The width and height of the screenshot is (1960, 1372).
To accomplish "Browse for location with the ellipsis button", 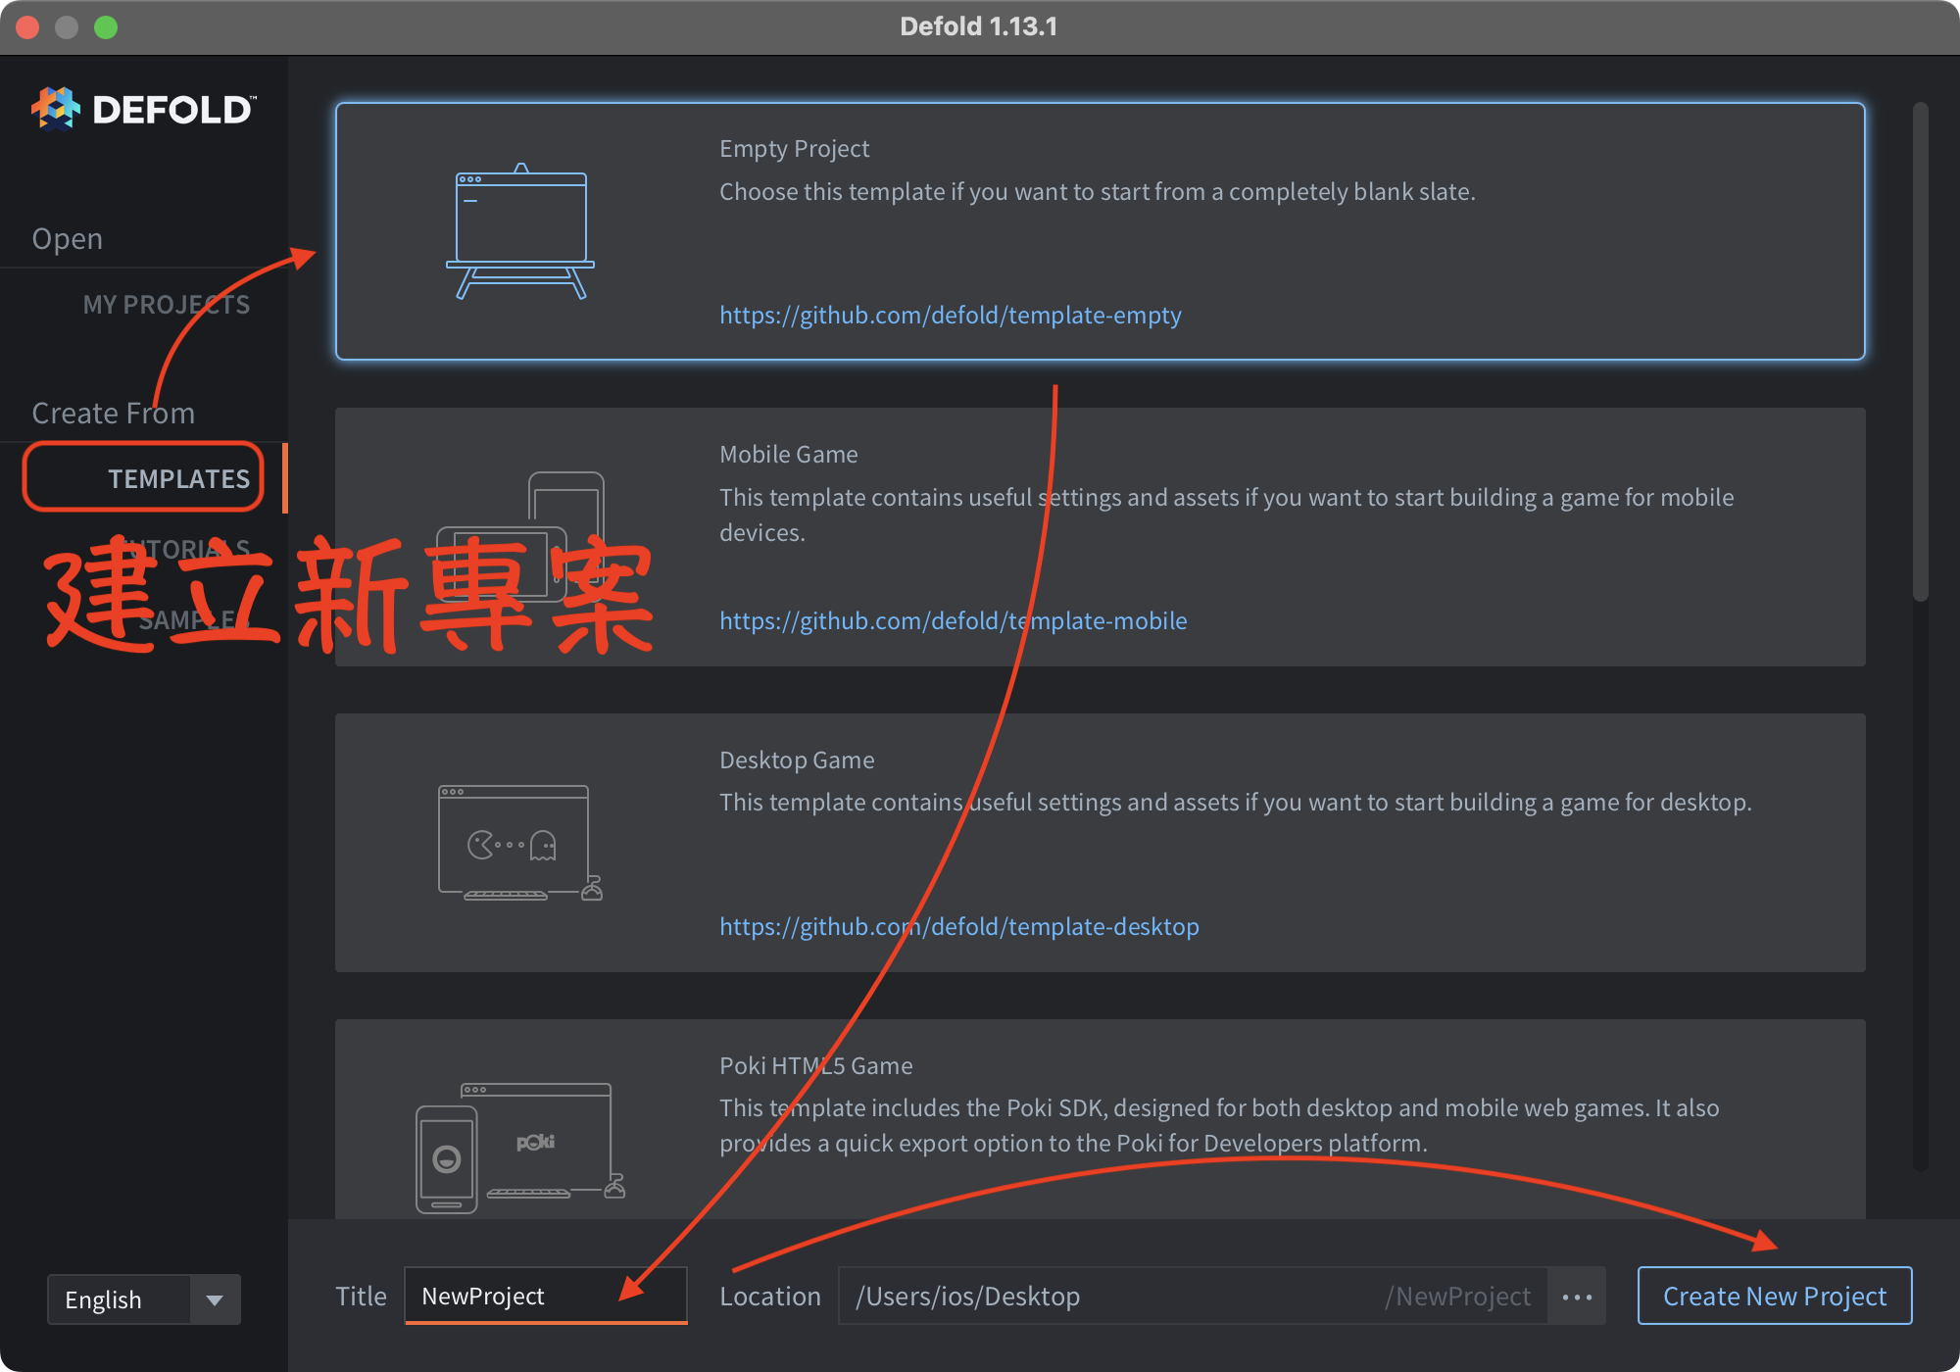I will point(1577,1297).
